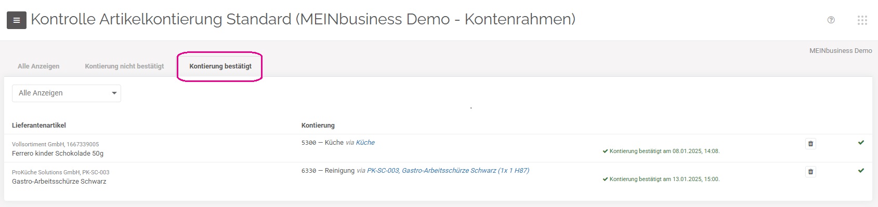This screenshot has height=207, width=878.
Task: Click the Lieferantenartikel column header
Action: 39,126
